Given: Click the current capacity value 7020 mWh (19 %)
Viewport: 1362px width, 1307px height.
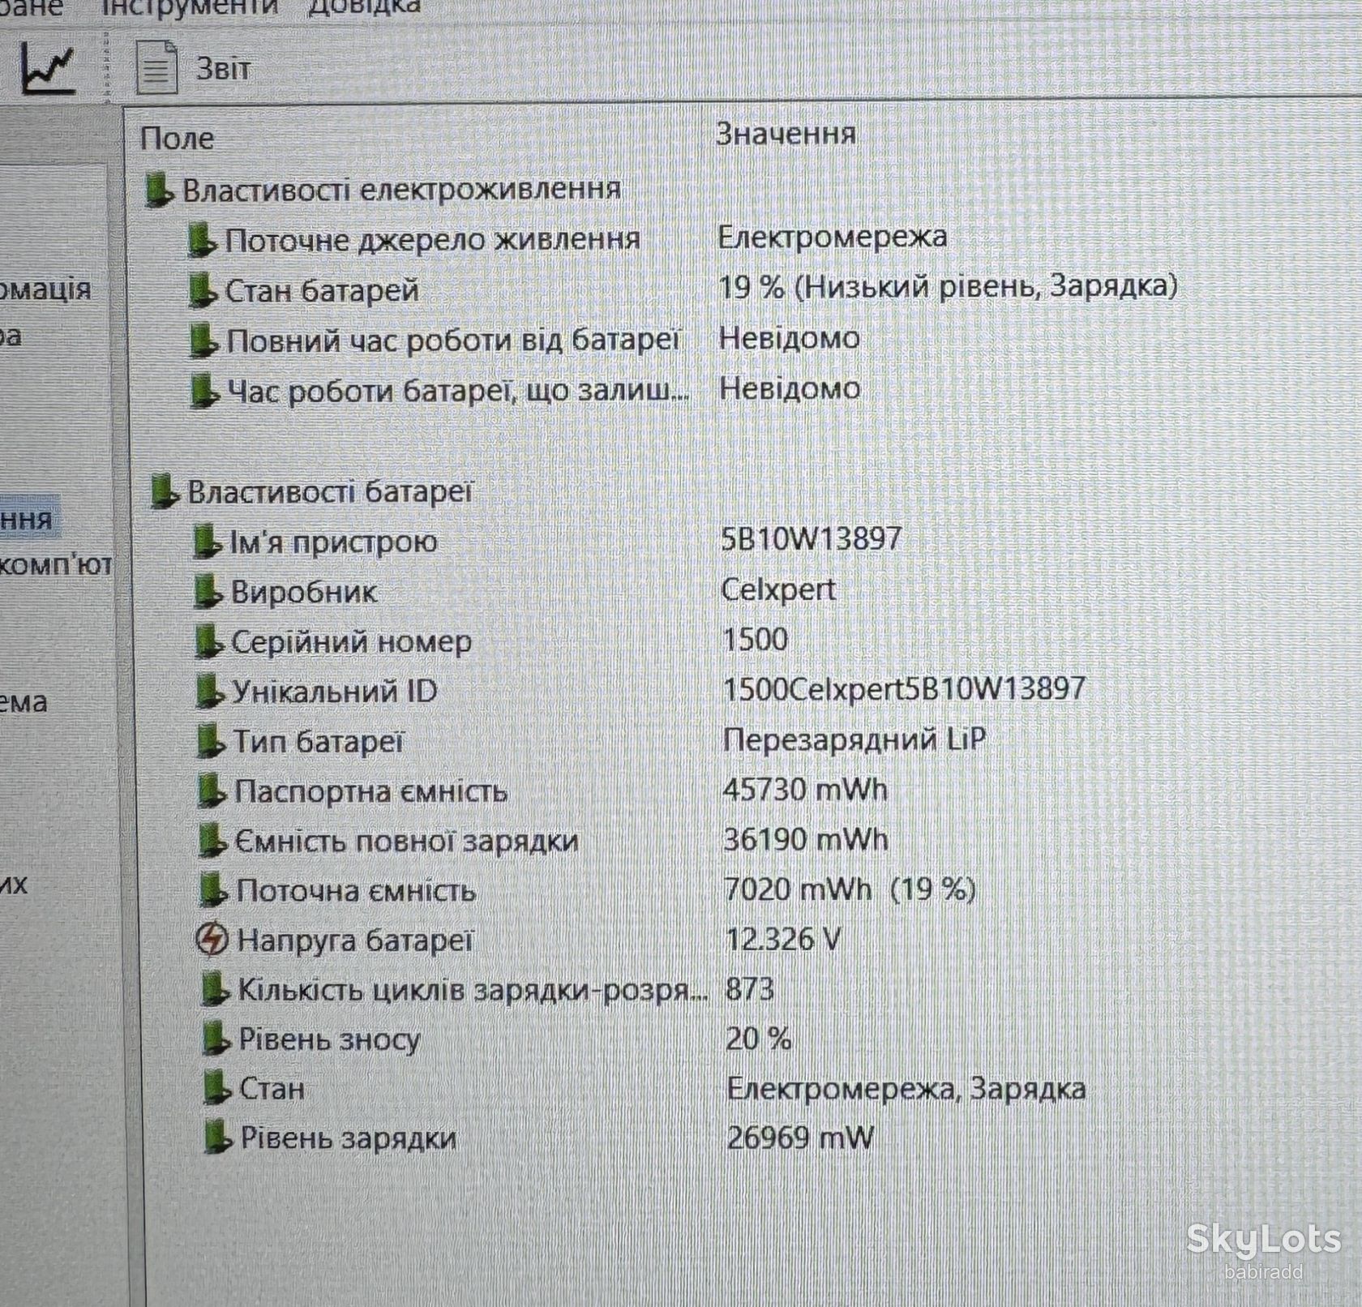Looking at the screenshot, I should click(x=850, y=889).
